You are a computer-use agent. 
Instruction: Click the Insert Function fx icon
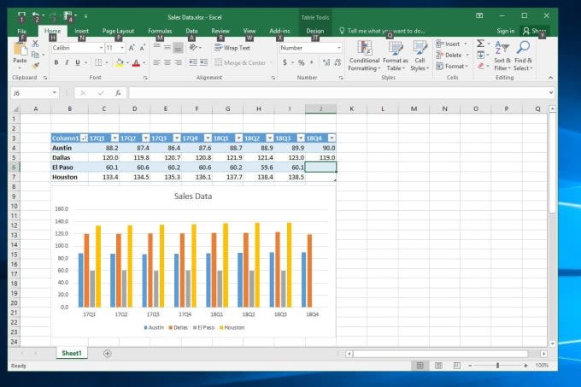click(x=118, y=93)
